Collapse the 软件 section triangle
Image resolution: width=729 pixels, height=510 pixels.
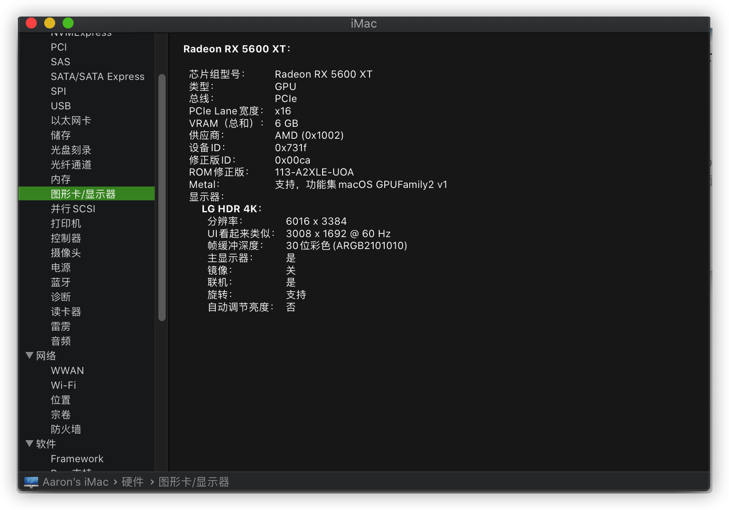pyautogui.click(x=29, y=443)
